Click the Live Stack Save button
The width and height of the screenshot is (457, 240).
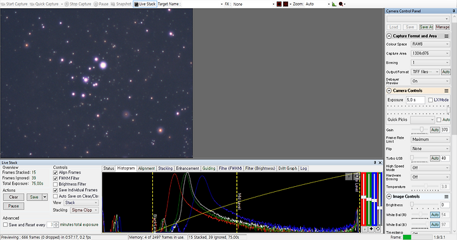[34, 197]
